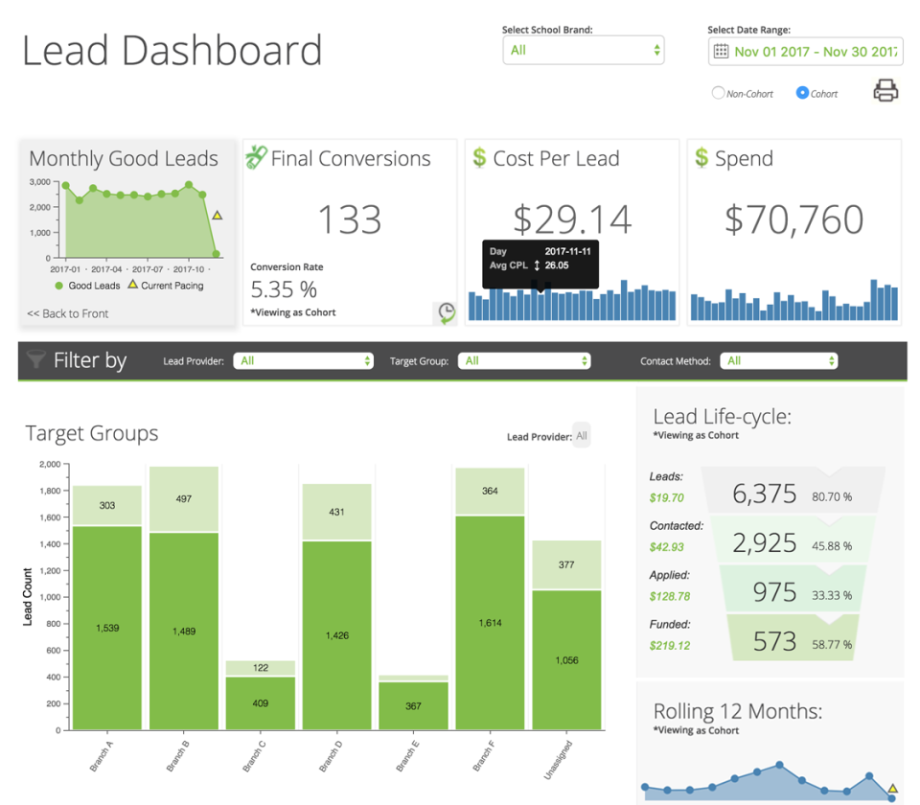Open the Lead Provider filter dropdown
920x805 pixels.
point(303,361)
